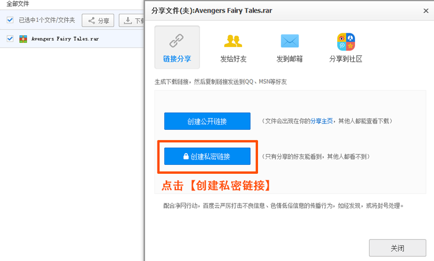The image size is (434, 261).
Task: Select the 分享到社区 tab label
Action: coord(345,59)
